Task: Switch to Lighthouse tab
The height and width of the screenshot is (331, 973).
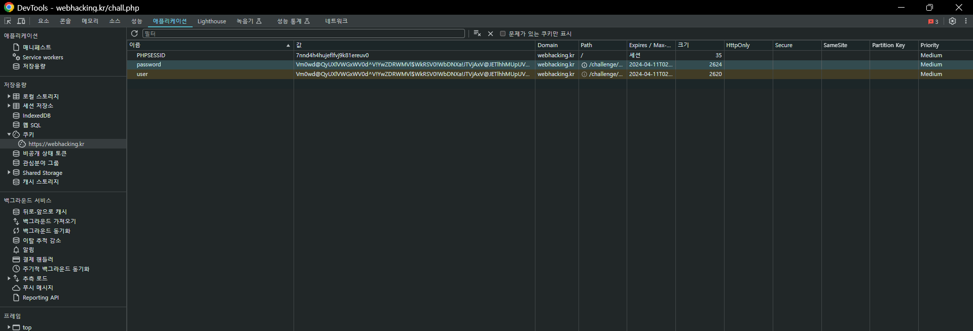Action: click(x=212, y=21)
